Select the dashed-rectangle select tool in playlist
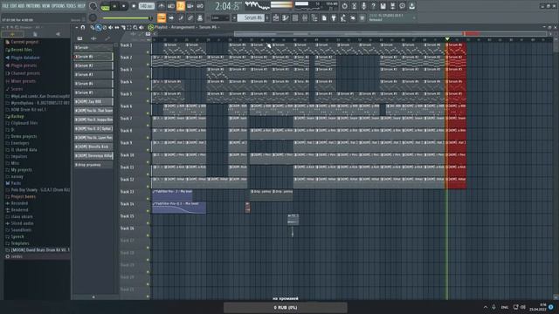The height and width of the screenshot is (314, 559). pos(129,27)
